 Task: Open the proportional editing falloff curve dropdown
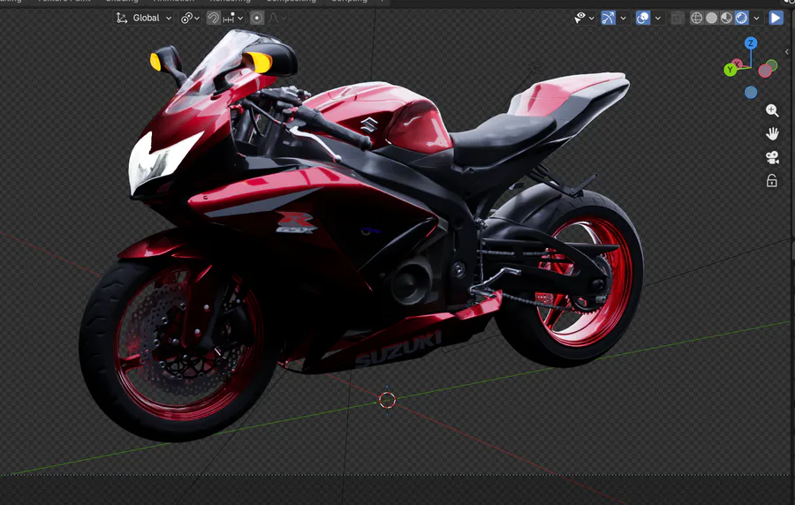pyautogui.click(x=276, y=19)
